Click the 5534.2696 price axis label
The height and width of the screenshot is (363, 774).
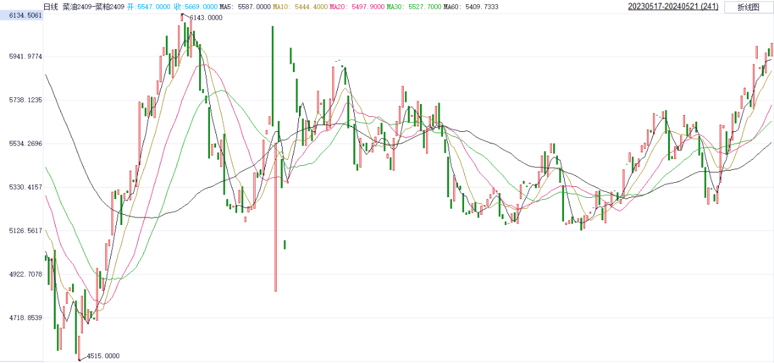26,143
